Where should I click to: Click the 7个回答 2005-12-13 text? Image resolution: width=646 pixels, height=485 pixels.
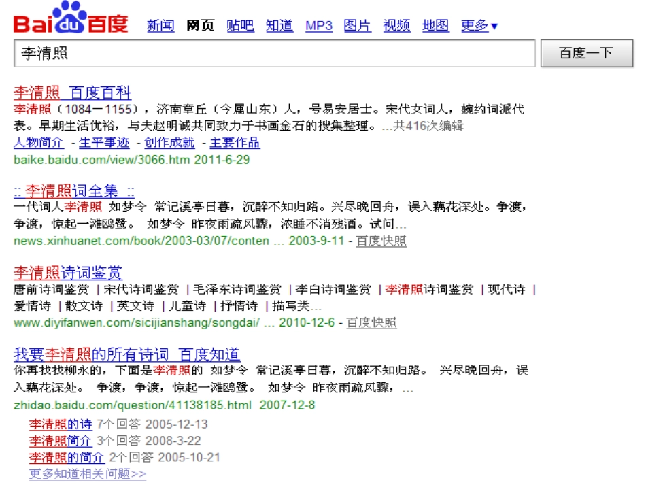[x=152, y=424]
